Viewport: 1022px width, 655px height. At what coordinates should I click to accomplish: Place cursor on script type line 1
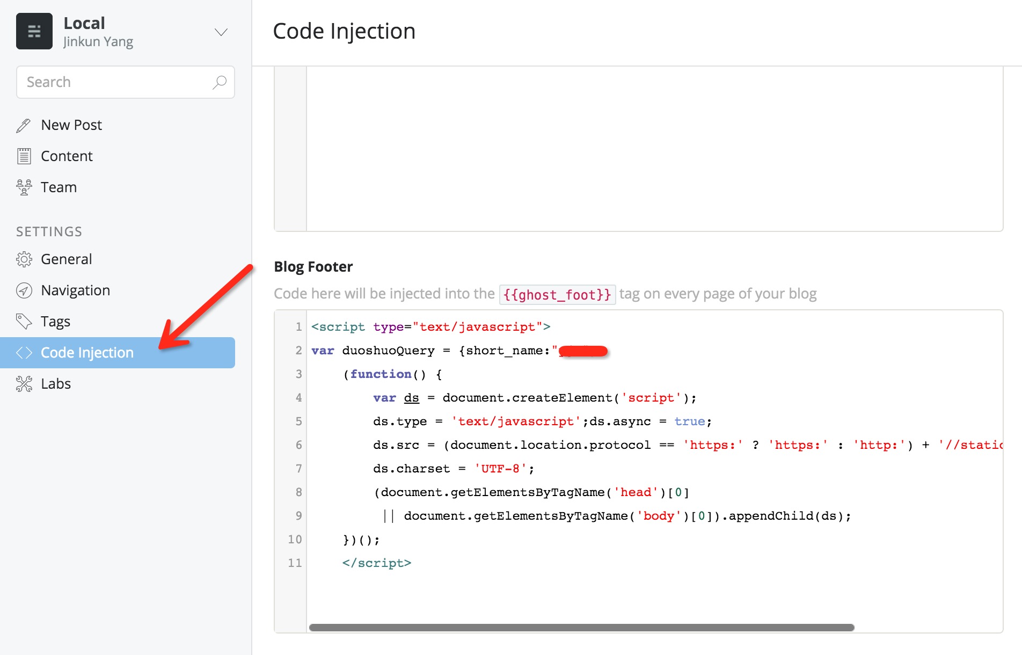point(431,327)
